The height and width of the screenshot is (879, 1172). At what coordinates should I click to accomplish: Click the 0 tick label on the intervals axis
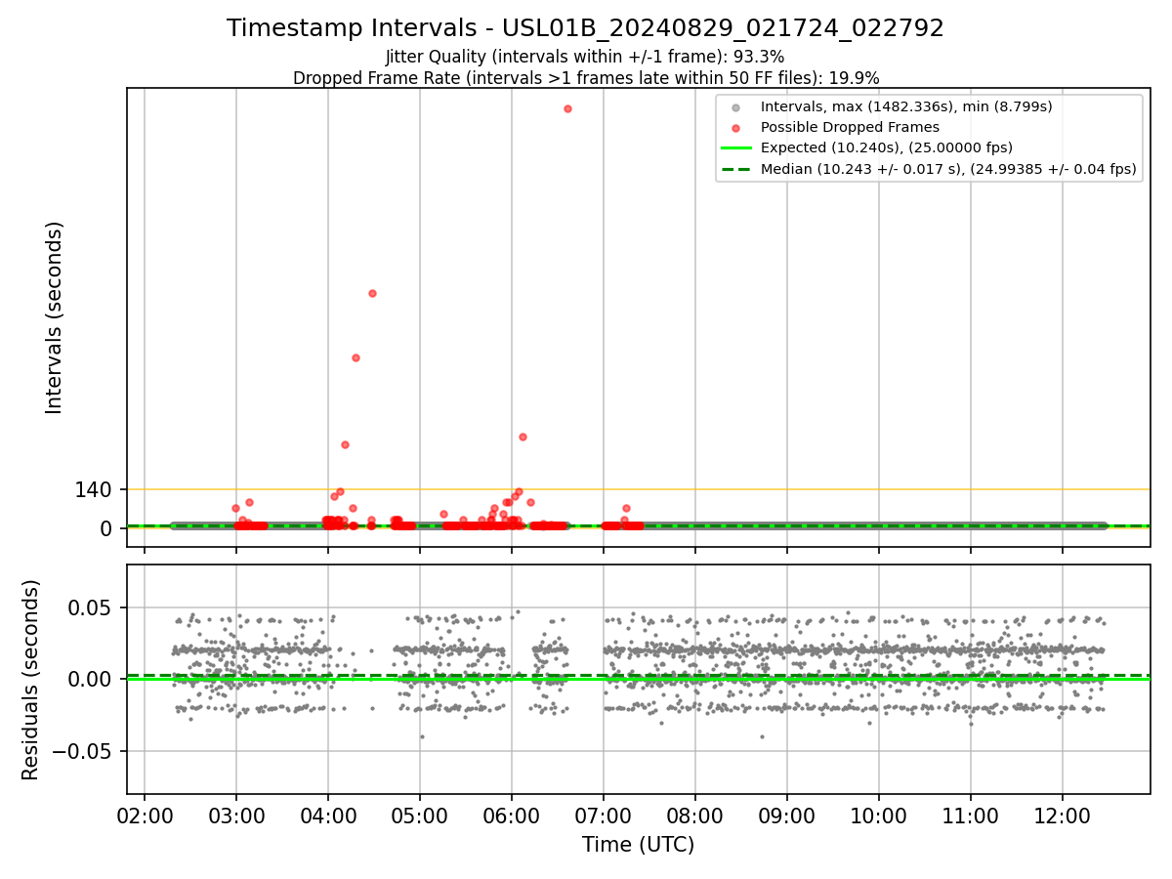[106, 528]
